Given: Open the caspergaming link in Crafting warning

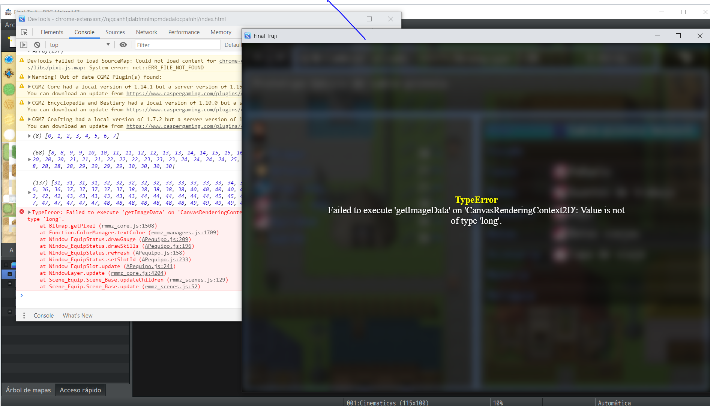Looking at the screenshot, I should [x=184, y=126].
